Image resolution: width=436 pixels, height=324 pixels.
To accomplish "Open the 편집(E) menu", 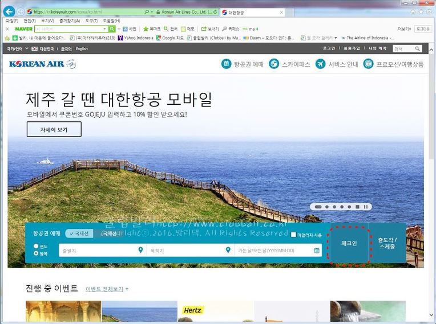I will [x=30, y=21].
